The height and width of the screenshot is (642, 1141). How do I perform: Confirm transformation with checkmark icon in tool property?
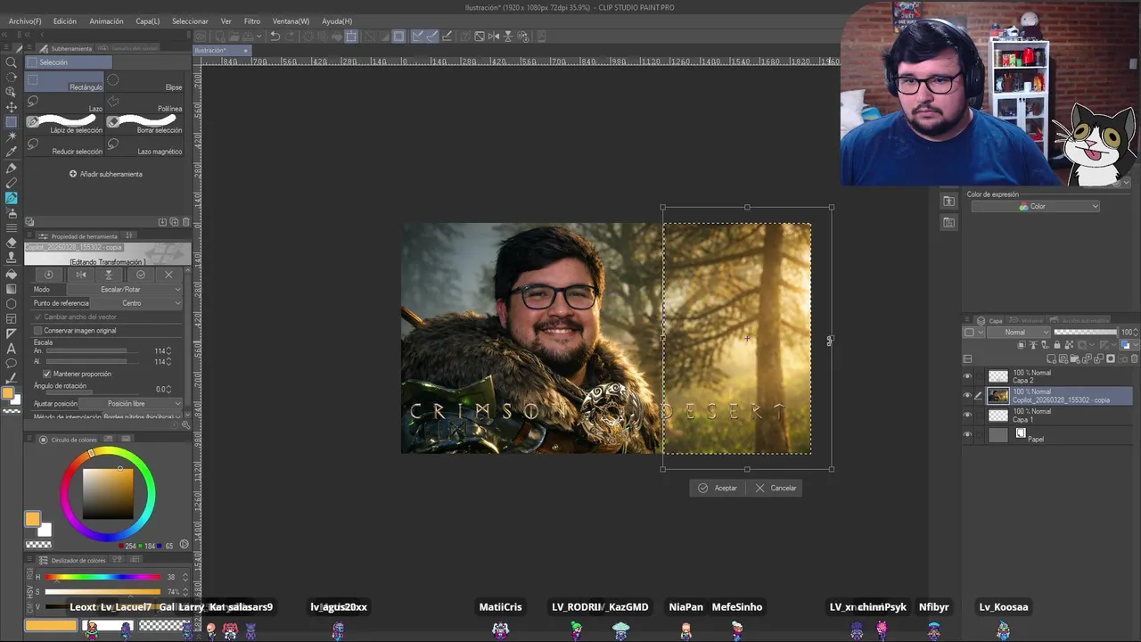pos(140,275)
